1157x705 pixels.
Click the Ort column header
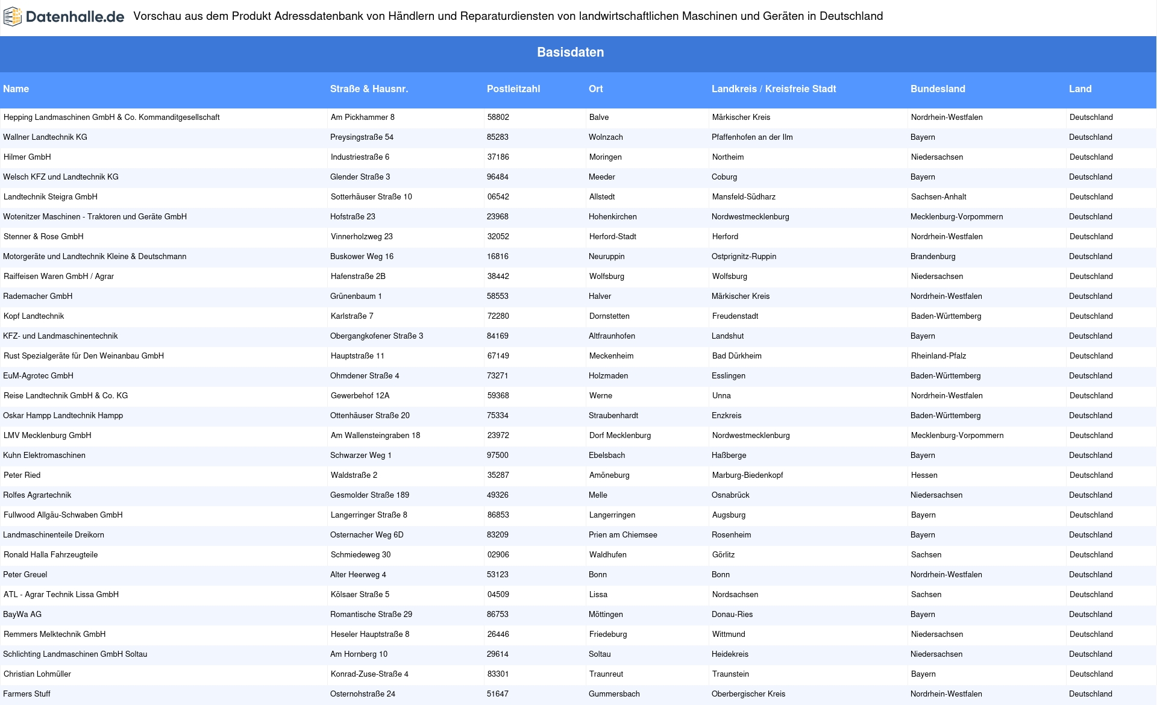tap(596, 89)
